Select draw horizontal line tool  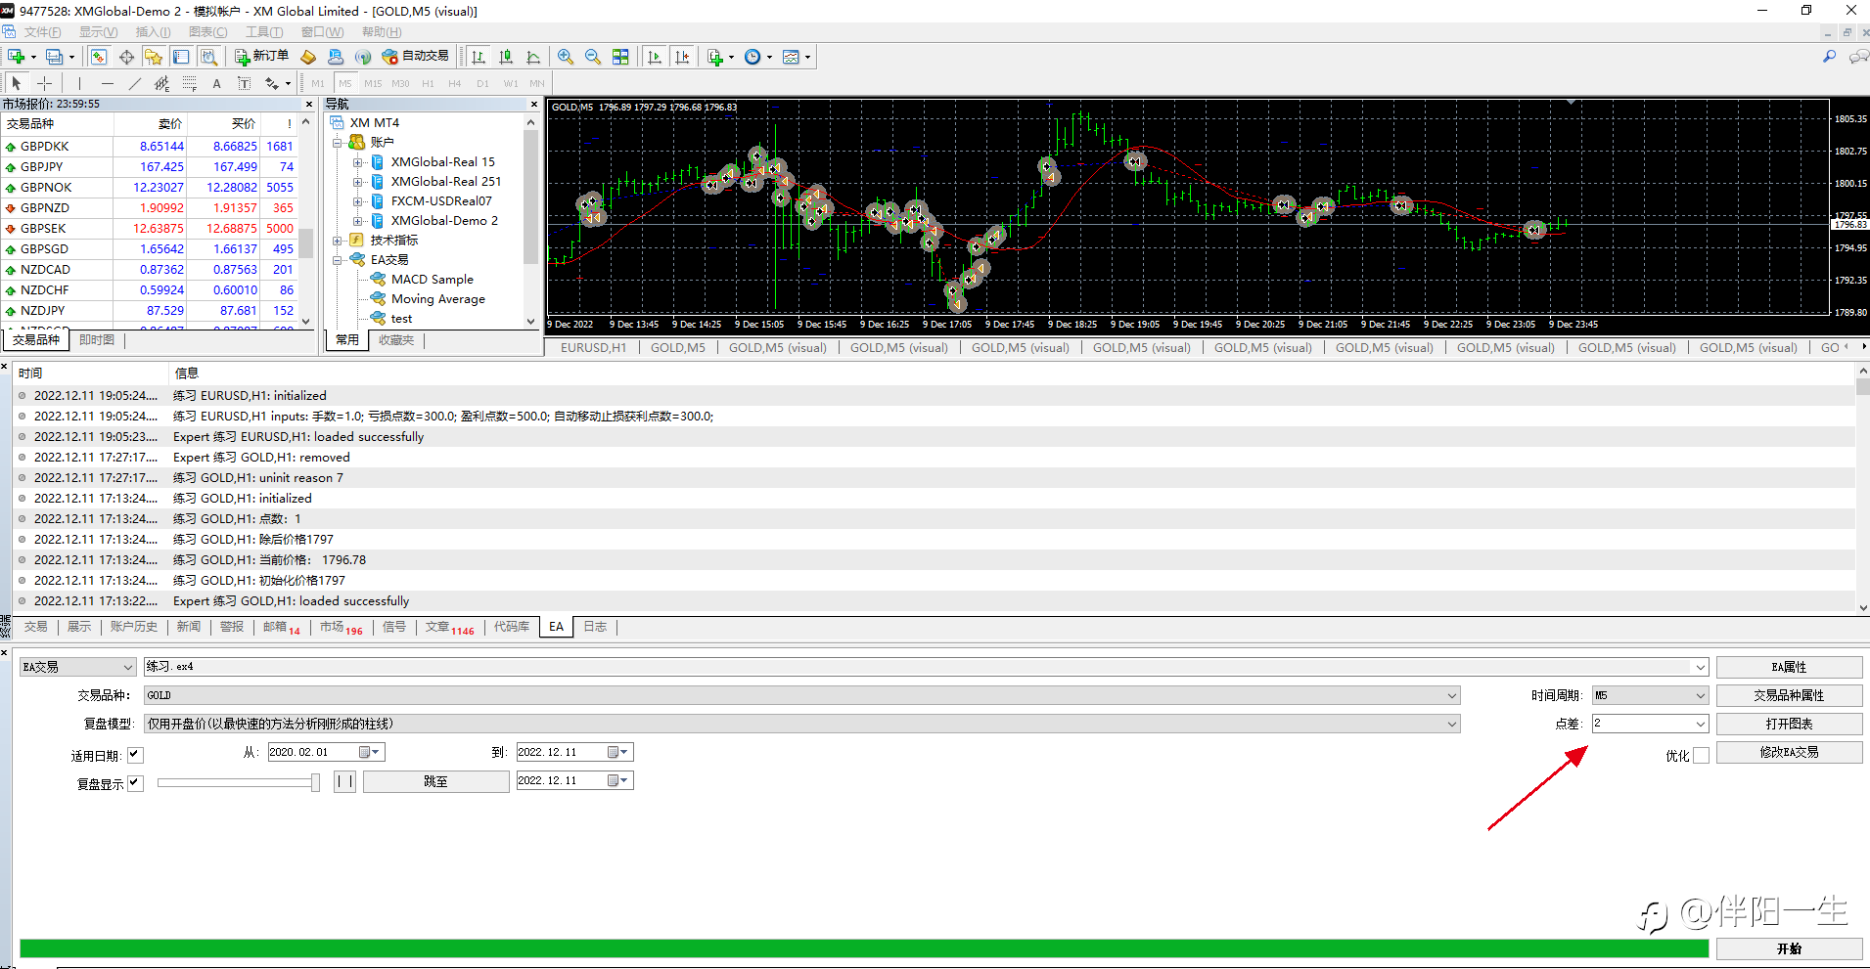(x=107, y=83)
